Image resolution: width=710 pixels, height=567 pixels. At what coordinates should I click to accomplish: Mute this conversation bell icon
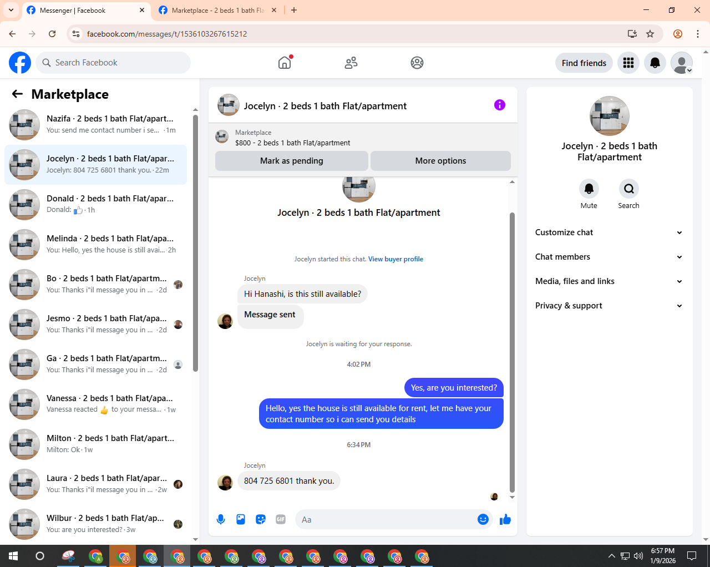coord(589,189)
